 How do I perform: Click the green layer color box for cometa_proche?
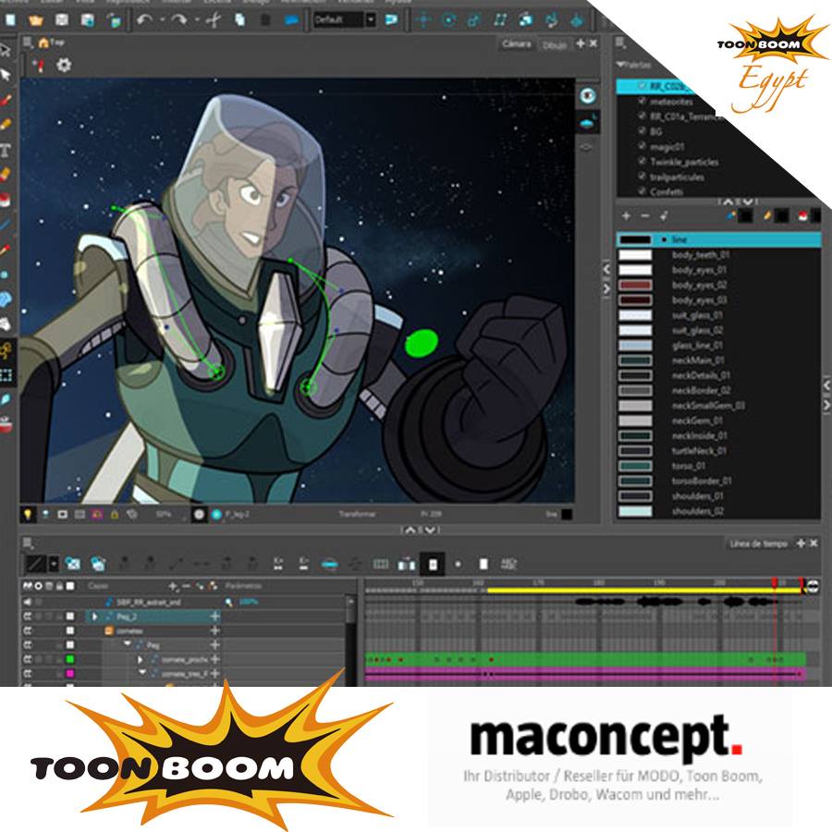(x=69, y=659)
